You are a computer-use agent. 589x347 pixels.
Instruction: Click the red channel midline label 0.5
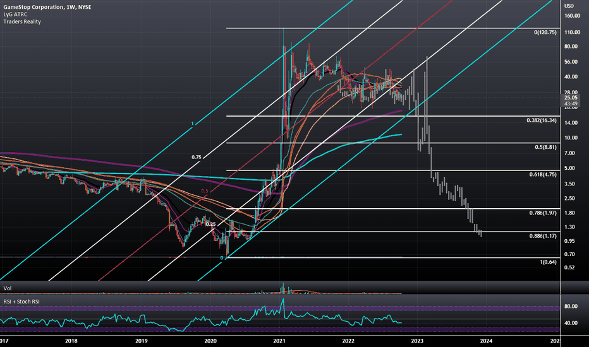[x=204, y=191]
